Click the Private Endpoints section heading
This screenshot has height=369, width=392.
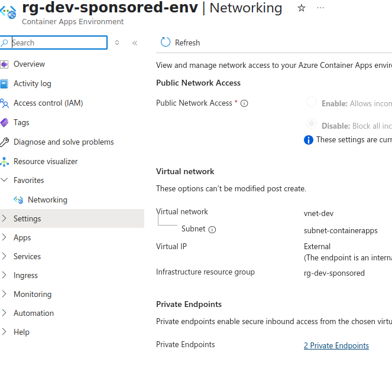click(189, 304)
